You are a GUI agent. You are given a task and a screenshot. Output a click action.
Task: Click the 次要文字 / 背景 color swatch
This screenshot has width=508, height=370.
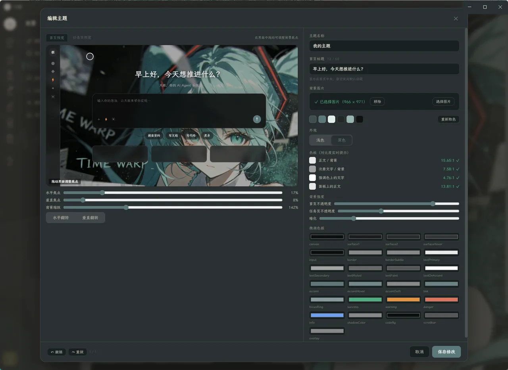click(x=313, y=169)
